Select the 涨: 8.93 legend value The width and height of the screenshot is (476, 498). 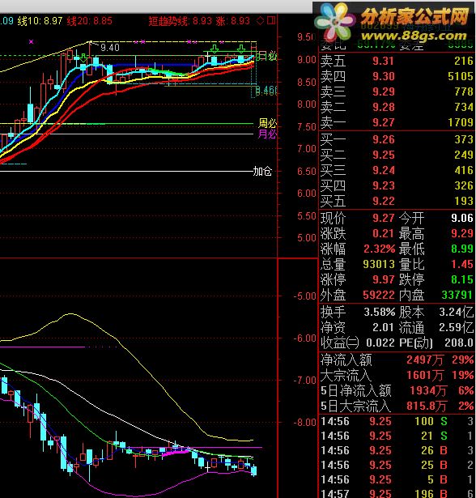(x=233, y=21)
